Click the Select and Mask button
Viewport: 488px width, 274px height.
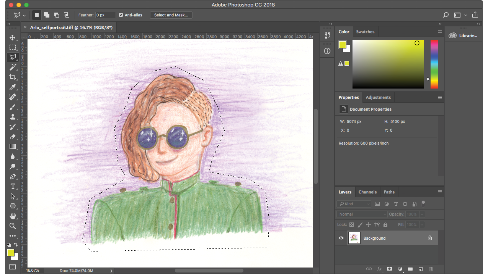[171, 15]
